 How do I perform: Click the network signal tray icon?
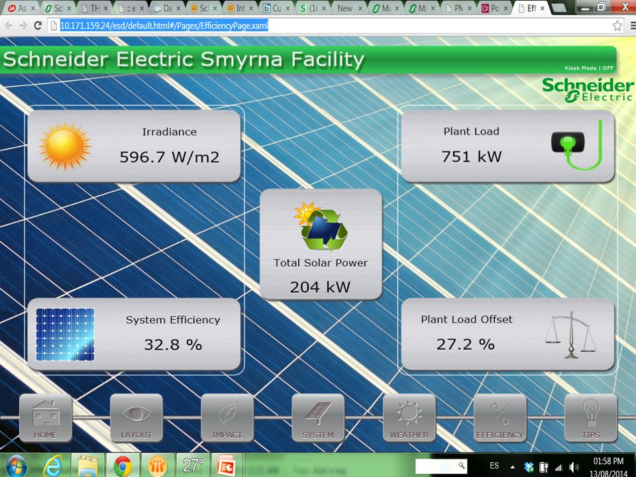(x=558, y=467)
